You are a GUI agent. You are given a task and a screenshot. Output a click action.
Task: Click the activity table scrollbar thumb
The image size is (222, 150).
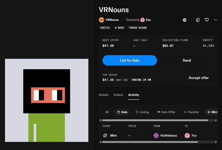(150, 142)
